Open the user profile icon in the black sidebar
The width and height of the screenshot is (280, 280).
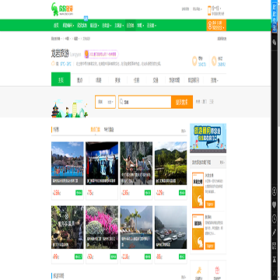pos(275,191)
